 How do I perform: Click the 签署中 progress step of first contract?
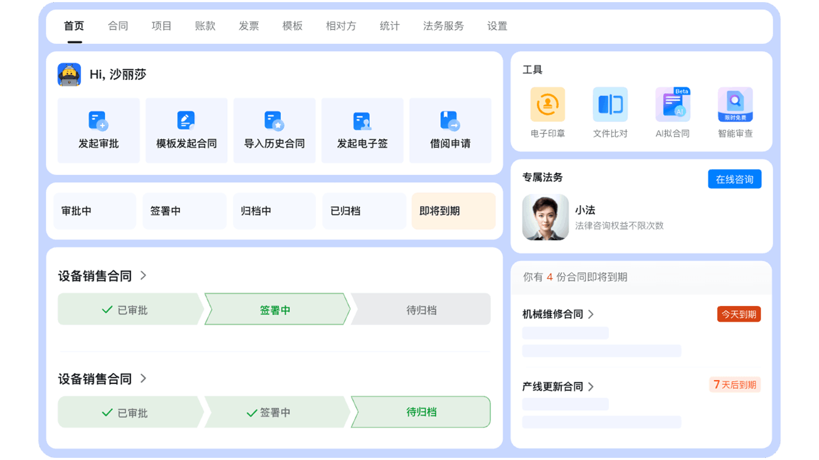coord(275,310)
